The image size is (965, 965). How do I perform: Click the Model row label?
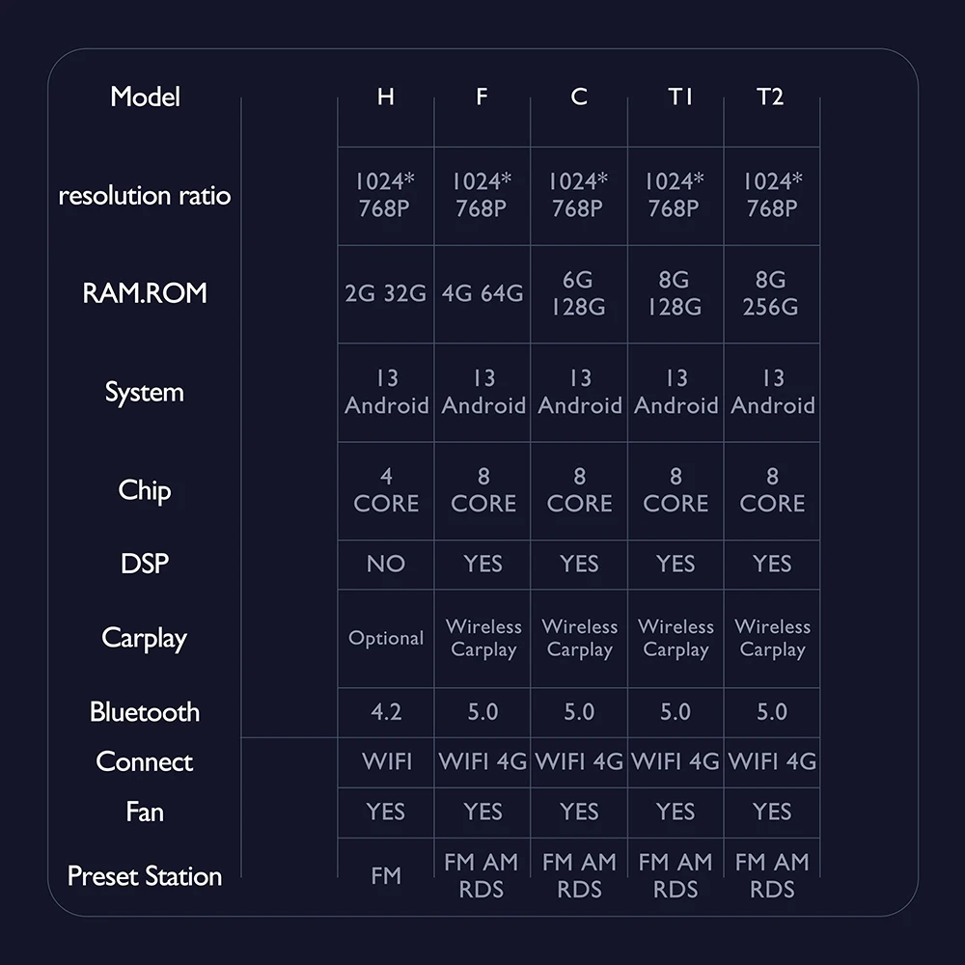(145, 96)
